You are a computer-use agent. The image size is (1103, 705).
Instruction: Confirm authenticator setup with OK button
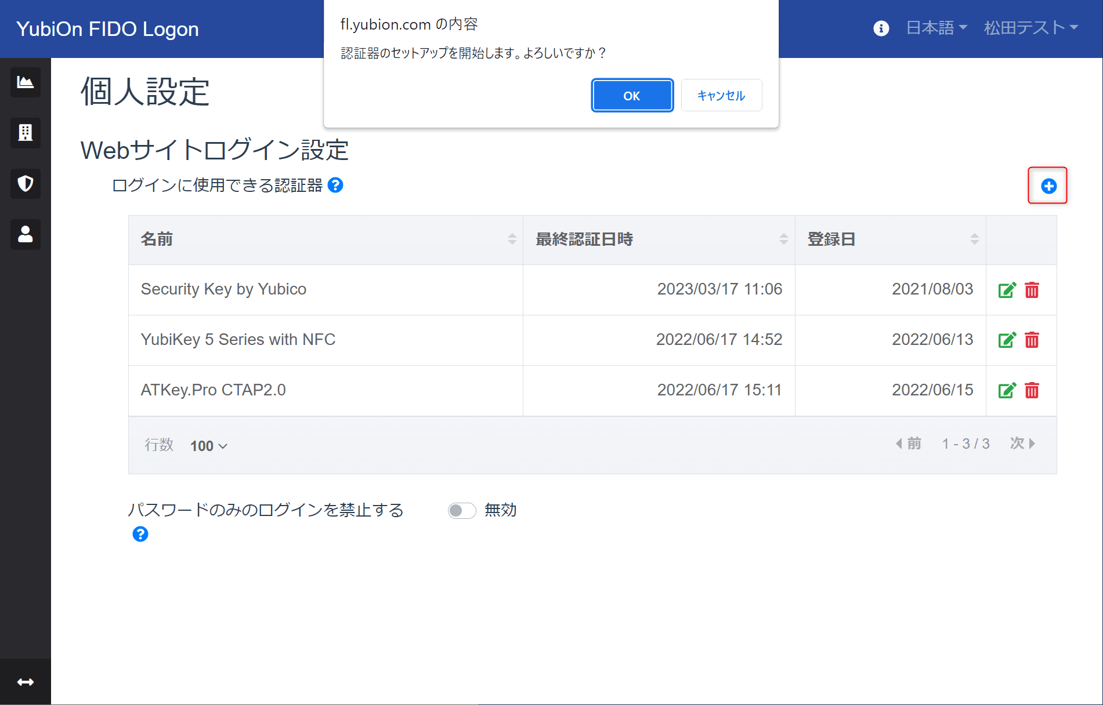(x=632, y=95)
